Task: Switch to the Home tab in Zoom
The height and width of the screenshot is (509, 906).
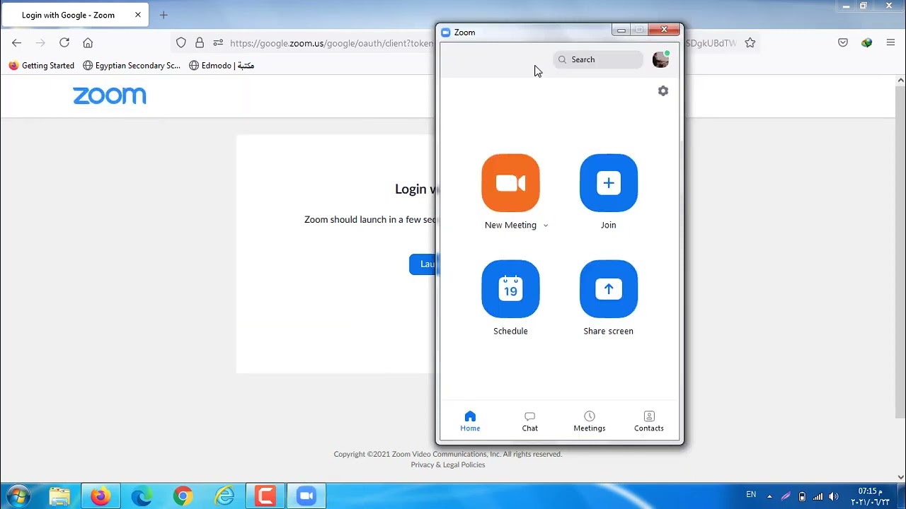Action: 470,421
